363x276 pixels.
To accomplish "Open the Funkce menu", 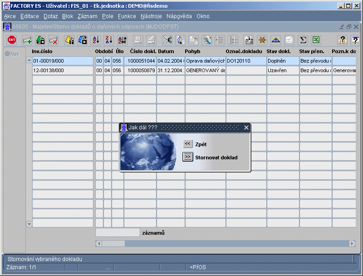I will pyautogui.click(x=127, y=16).
